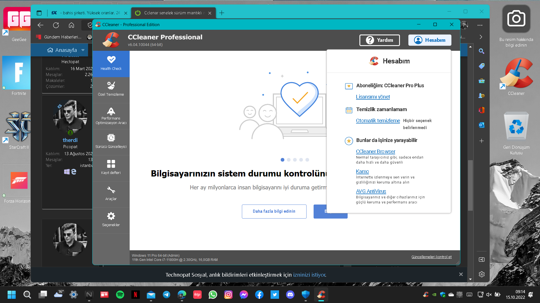Click Daha fazla bilgi edinin button
The width and height of the screenshot is (540, 303).
pyautogui.click(x=274, y=211)
